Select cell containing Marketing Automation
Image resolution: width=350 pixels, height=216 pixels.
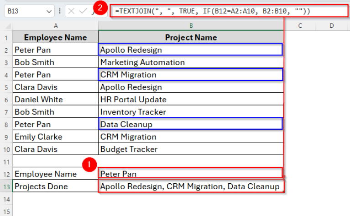coord(191,62)
